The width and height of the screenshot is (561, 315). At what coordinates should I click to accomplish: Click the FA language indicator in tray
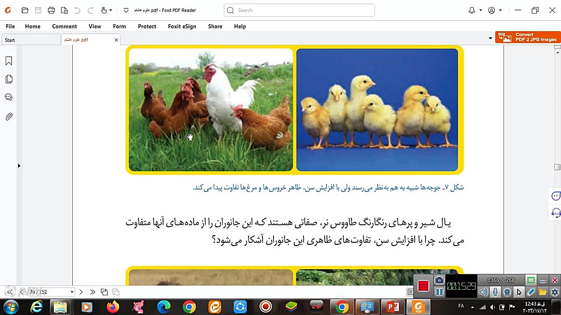coord(461,307)
